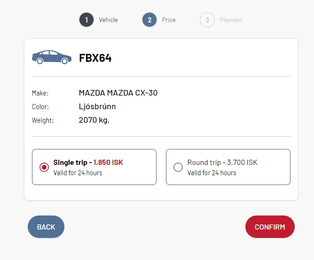The width and height of the screenshot is (314, 260).
Task: Open the Payment step label
Action: pos(231,20)
